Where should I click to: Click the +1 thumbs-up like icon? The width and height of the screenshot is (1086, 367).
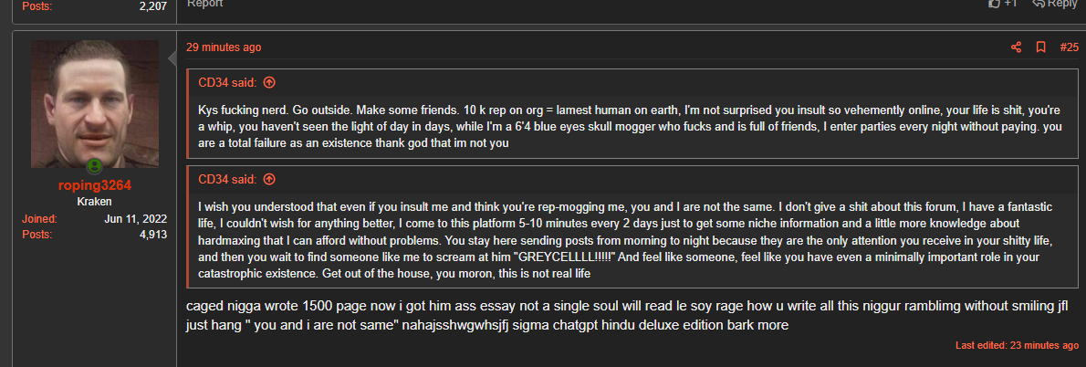point(995,4)
